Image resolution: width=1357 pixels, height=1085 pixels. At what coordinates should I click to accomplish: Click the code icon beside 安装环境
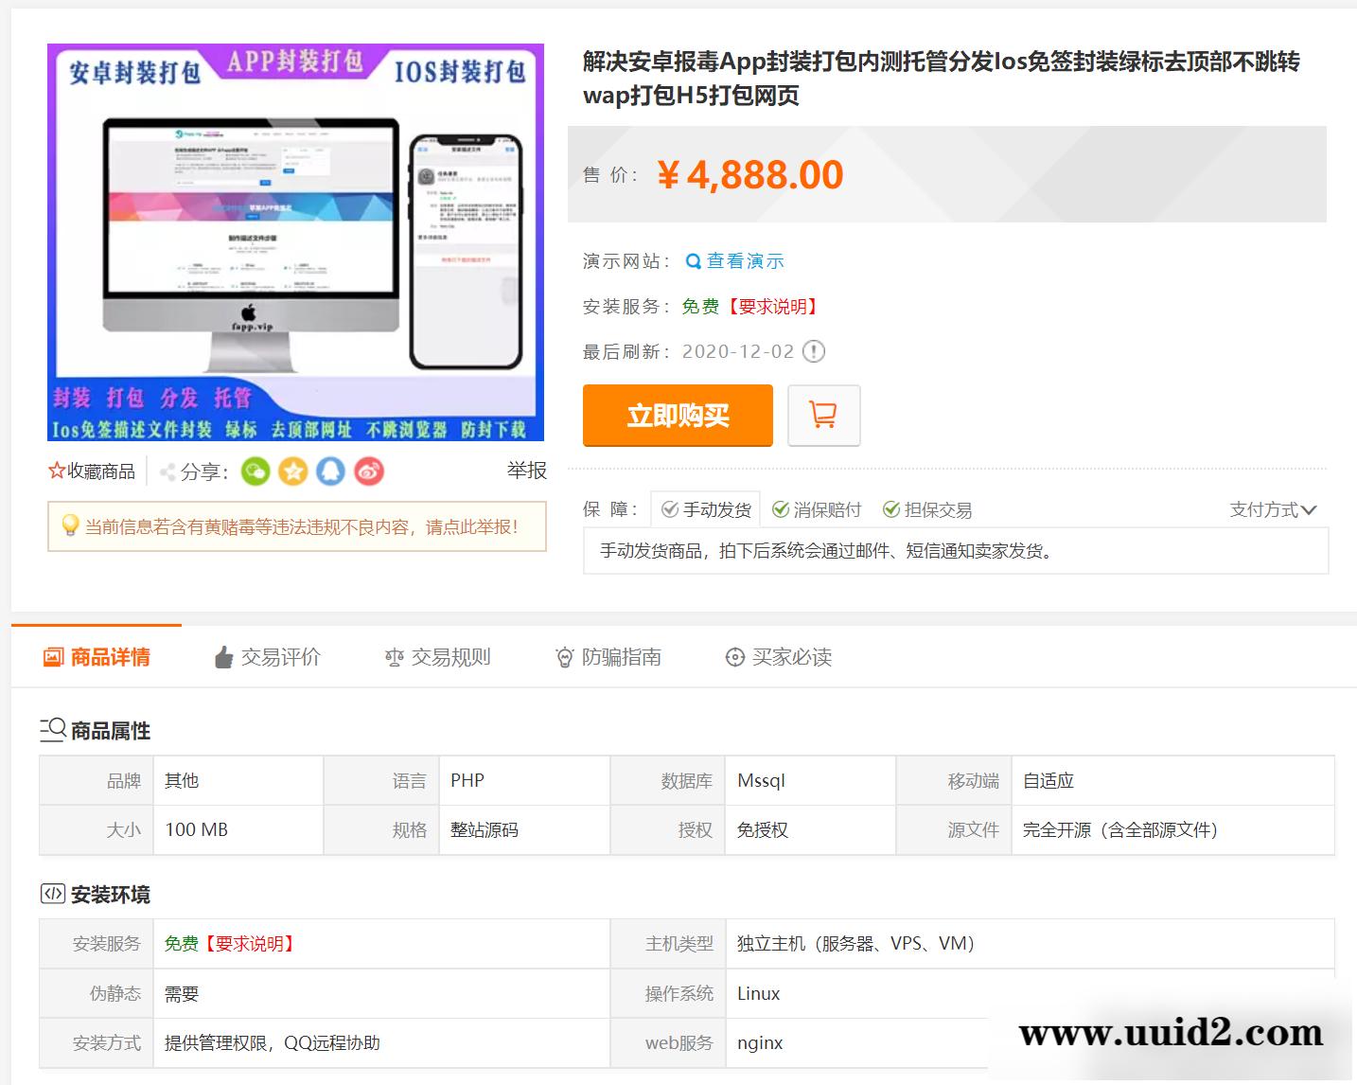click(52, 893)
